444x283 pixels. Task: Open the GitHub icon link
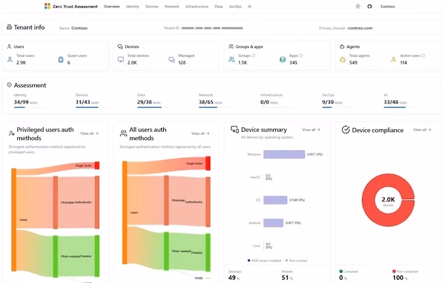click(x=370, y=6)
